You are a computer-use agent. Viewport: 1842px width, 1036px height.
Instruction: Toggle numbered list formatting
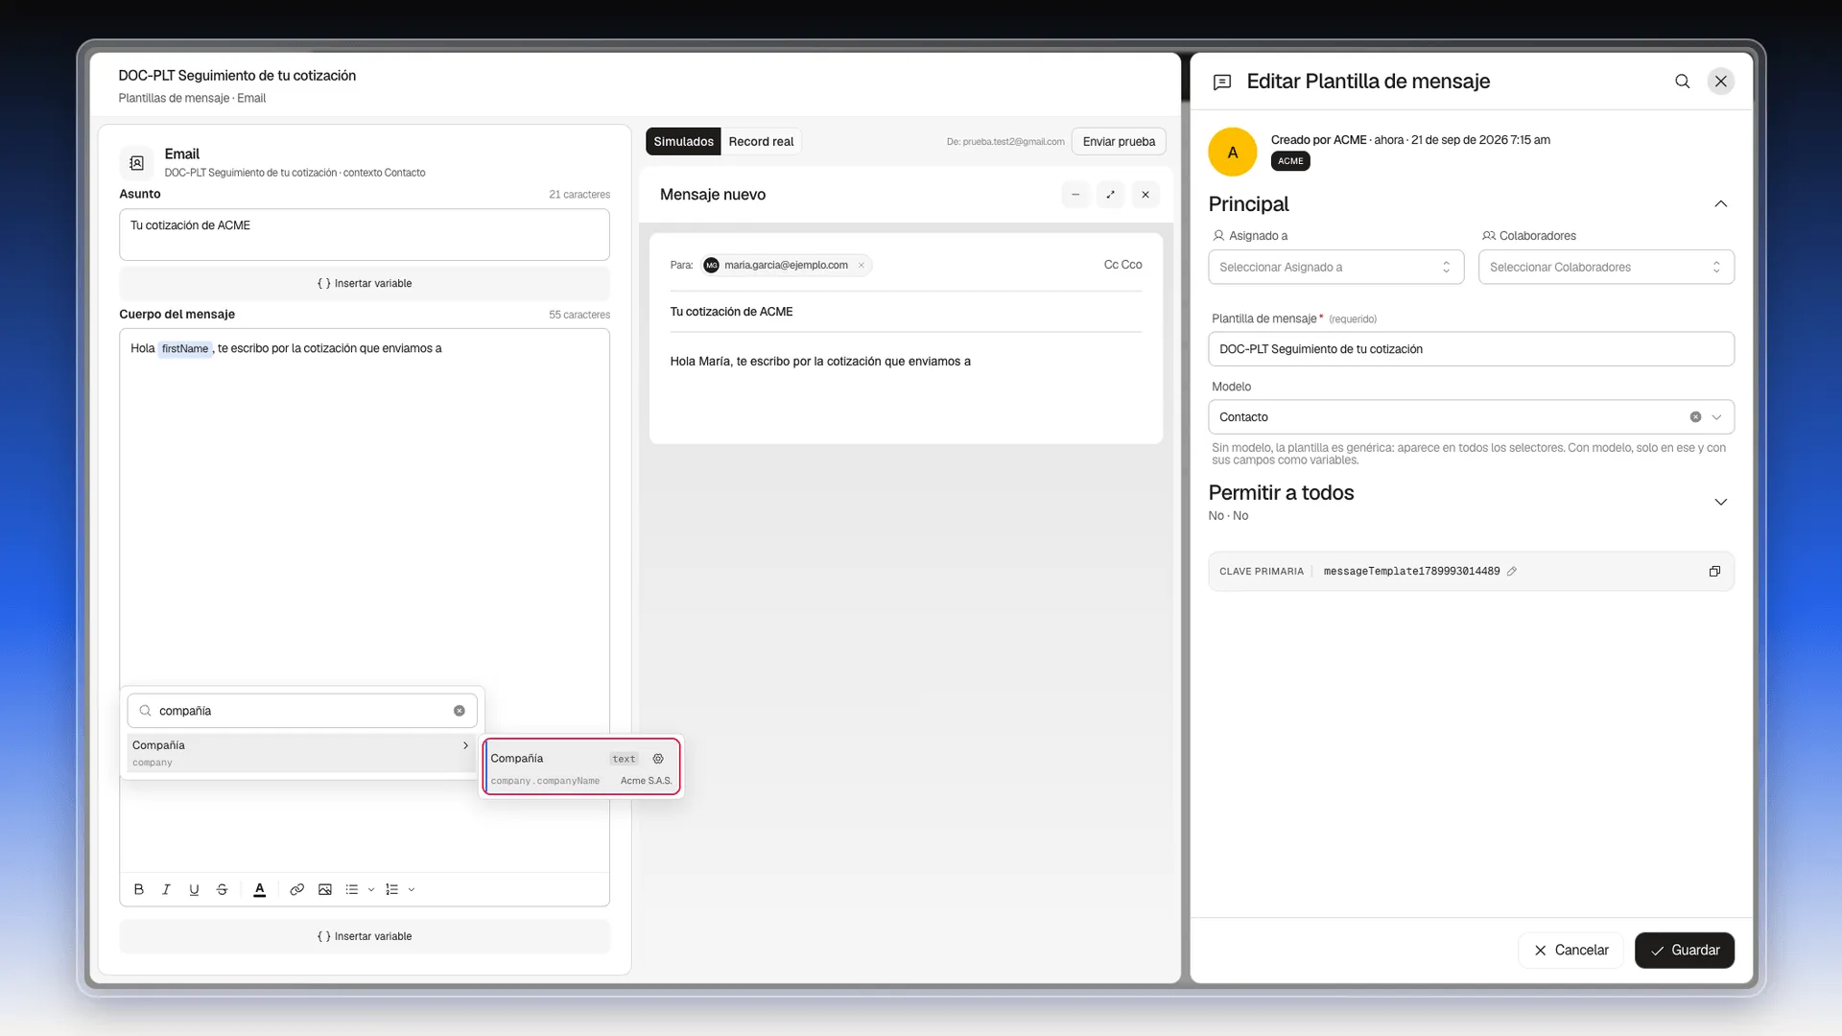[392, 889]
